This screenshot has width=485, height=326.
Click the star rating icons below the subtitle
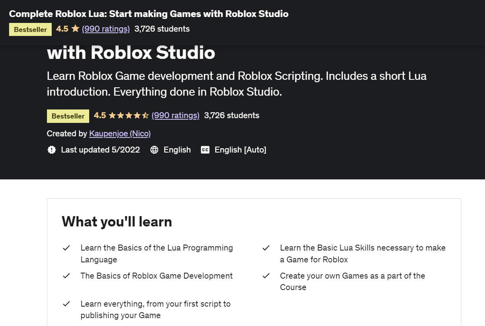pyautogui.click(x=129, y=115)
